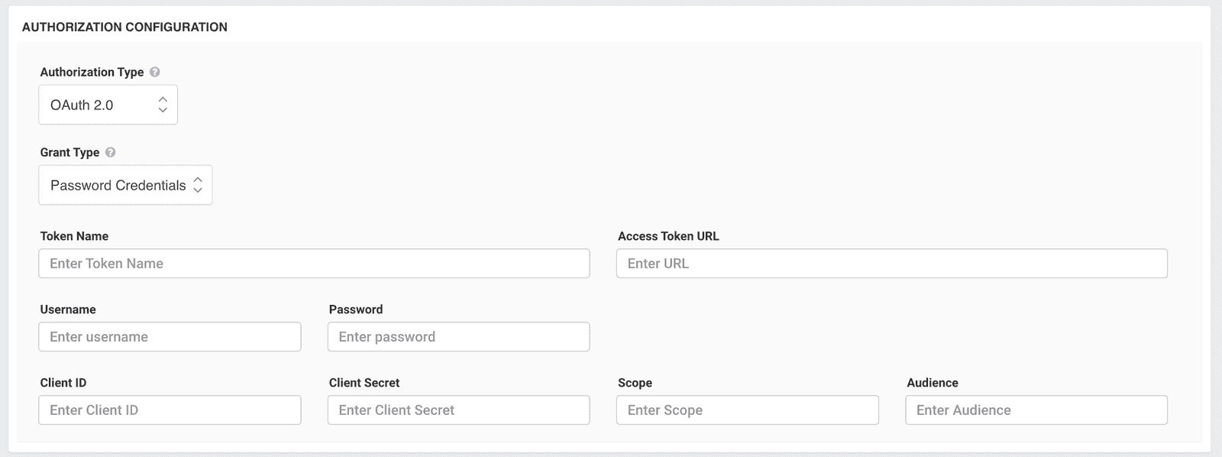
Task: Focus the Enter Client Secret field
Action: coord(458,410)
